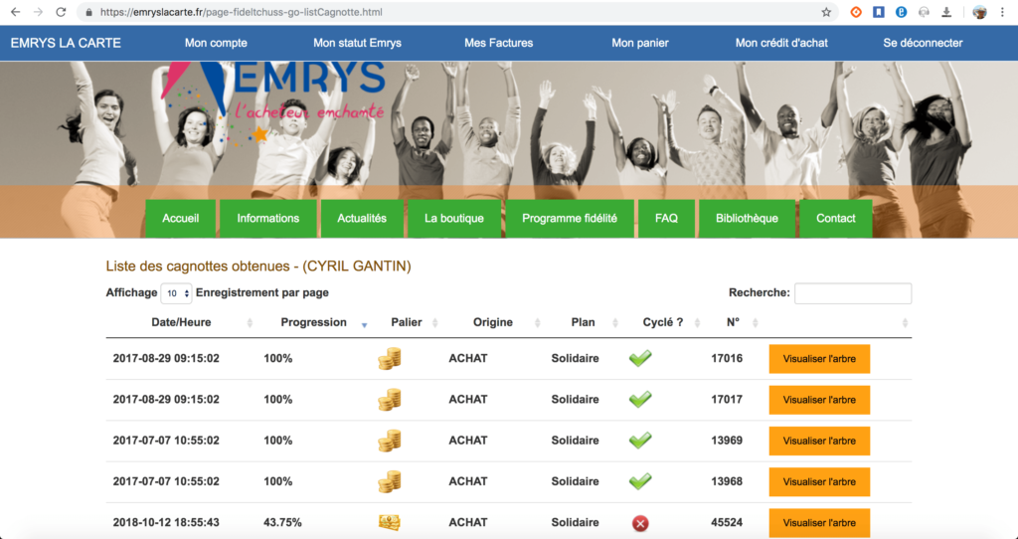Open the headset extension icon
The height and width of the screenshot is (539, 1018).
point(924,12)
